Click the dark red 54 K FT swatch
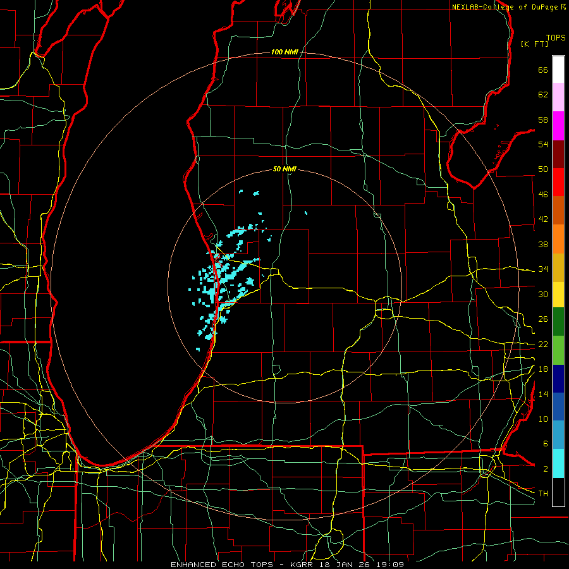 (558, 154)
